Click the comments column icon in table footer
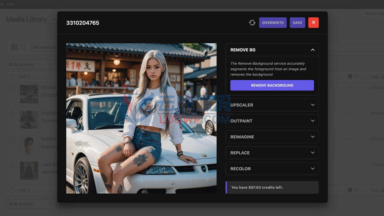 (x=350, y=190)
